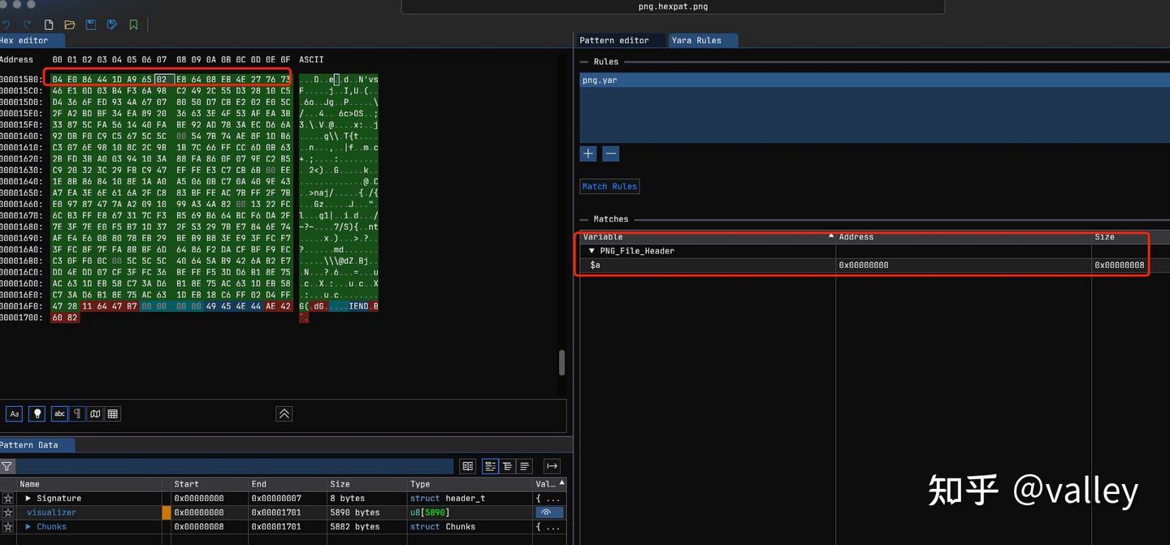Toggle the abc ASCII display option
The image size is (1170, 545).
pyautogui.click(x=58, y=413)
